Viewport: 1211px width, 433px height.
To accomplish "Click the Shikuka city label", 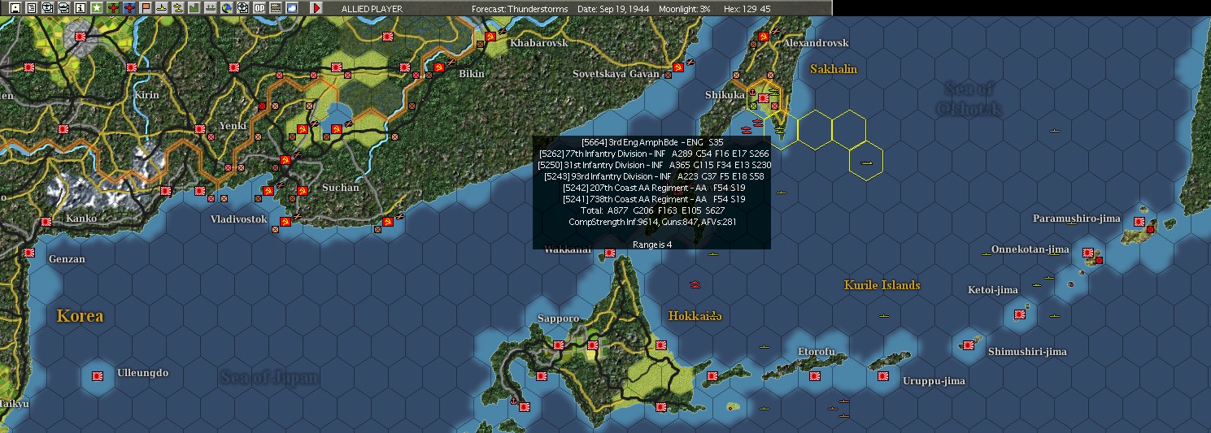I will [x=725, y=95].
